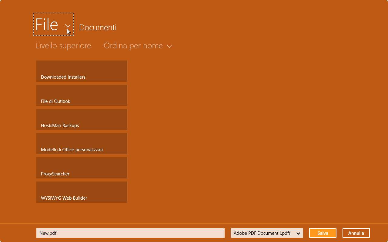Click the chevron arrow beside File

click(x=68, y=26)
